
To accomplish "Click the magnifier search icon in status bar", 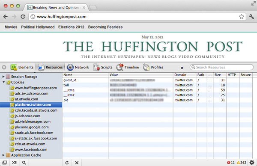I will 24,163.
